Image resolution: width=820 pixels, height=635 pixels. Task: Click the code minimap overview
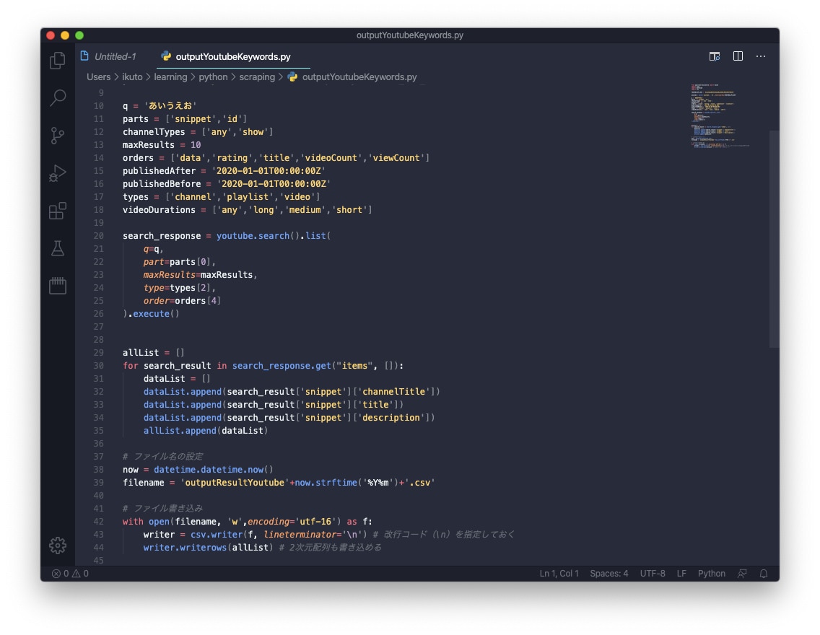tap(720, 115)
